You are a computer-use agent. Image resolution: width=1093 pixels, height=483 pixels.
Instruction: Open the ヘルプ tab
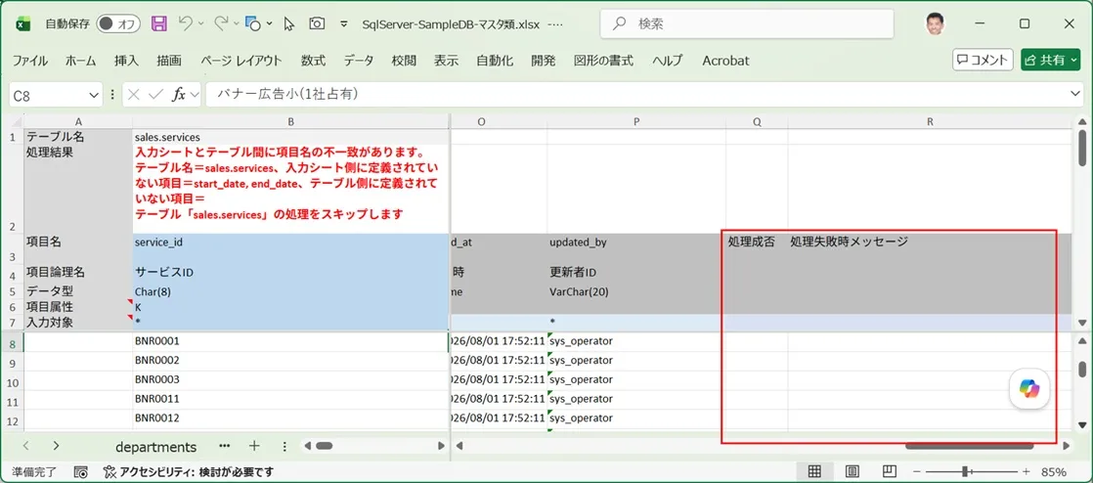668,61
